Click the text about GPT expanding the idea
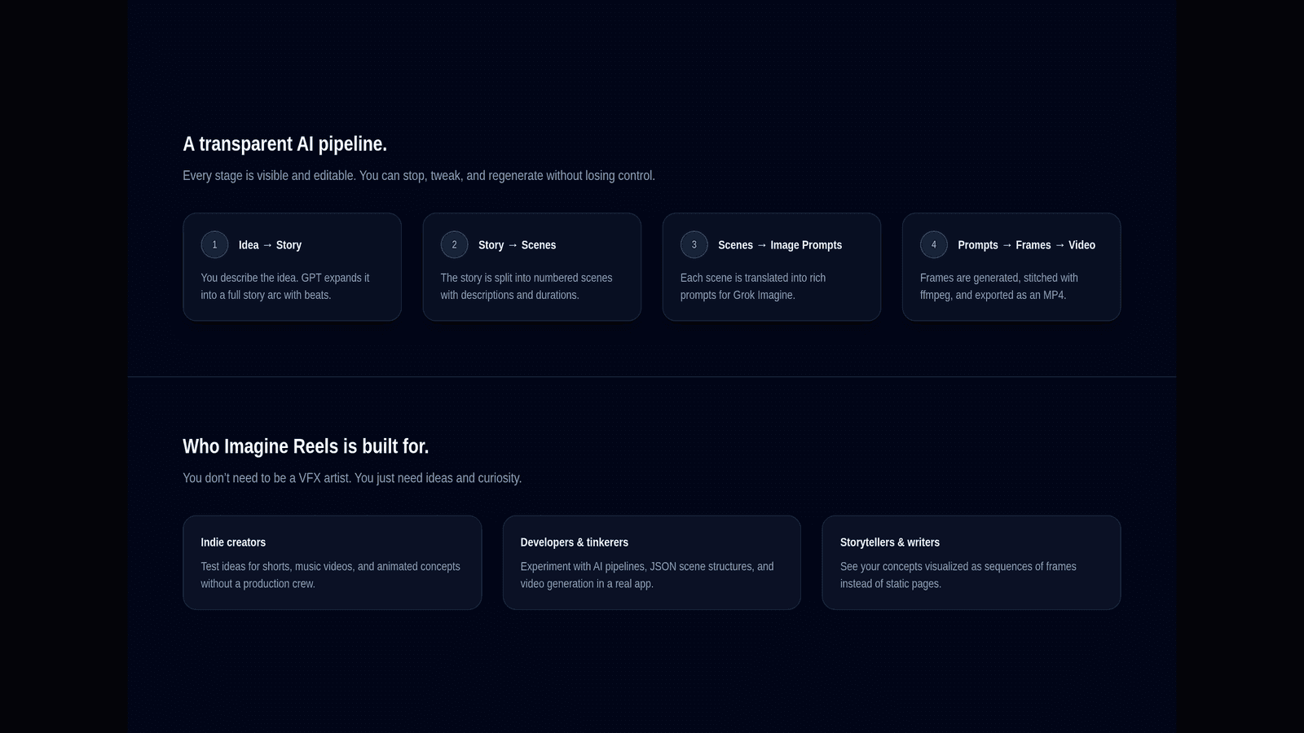The image size is (1304, 733). tap(285, 287)
